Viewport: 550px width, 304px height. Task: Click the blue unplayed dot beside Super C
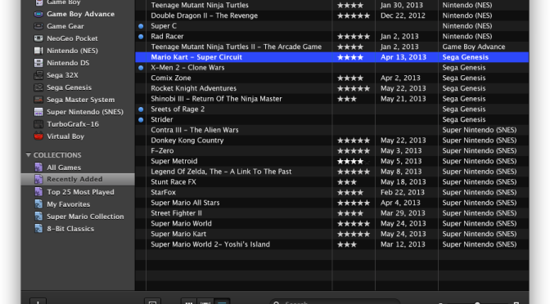(141, 26)
